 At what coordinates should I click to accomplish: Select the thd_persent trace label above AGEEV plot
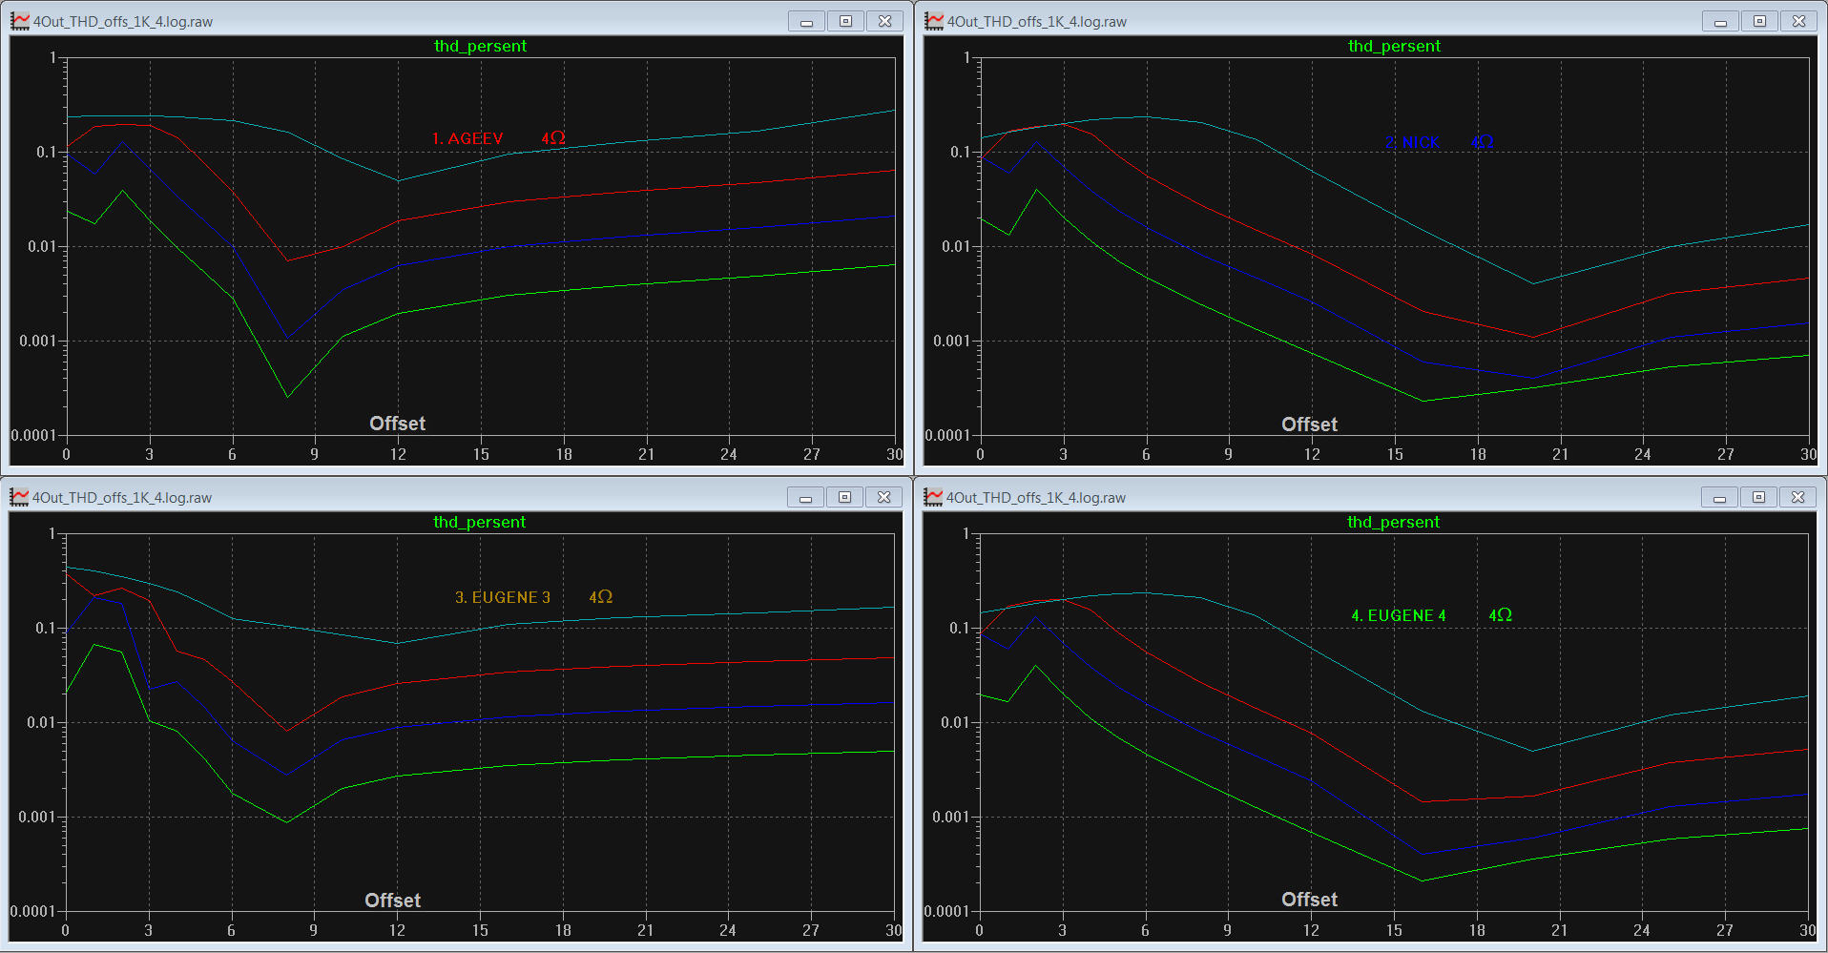[x=480, y=46]
